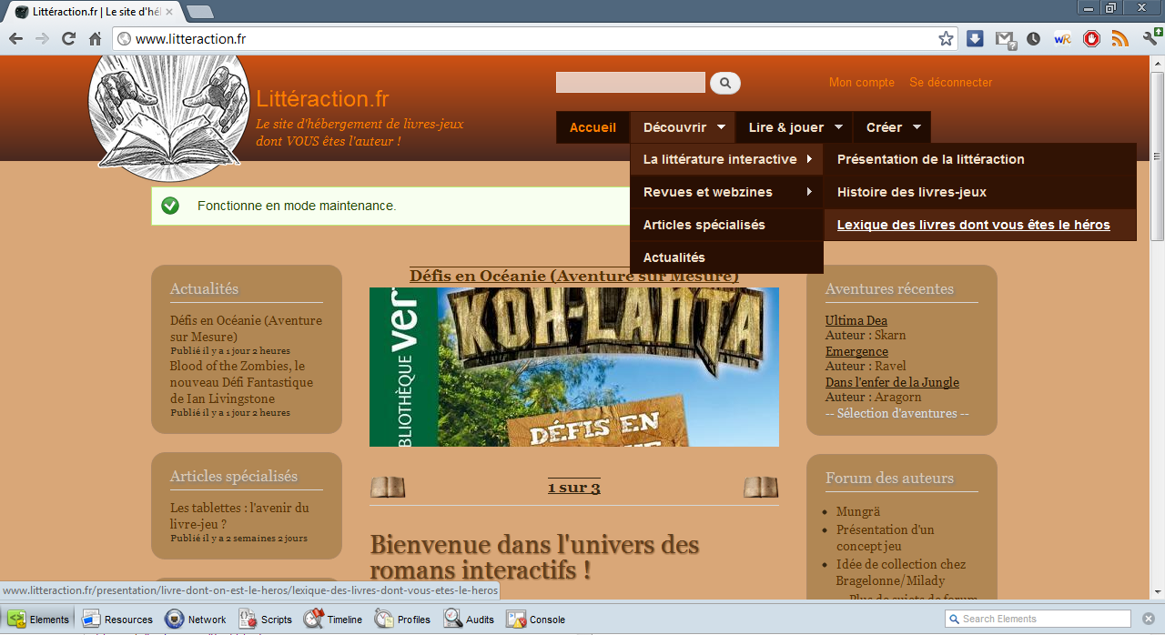
Task: Click the 'Défis en Océanie (Aventure sur Mesure)' heading link
Action: [x=574, y=276]
